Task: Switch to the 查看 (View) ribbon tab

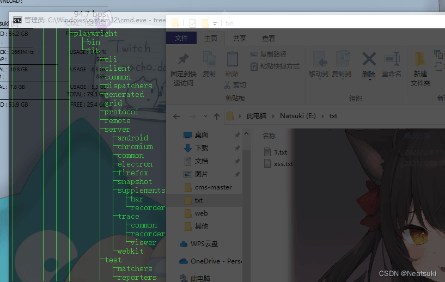Action: [268, 38]
